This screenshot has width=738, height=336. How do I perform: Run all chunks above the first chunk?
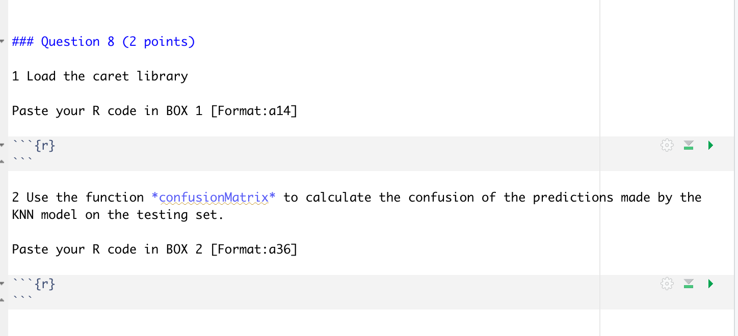688,145
